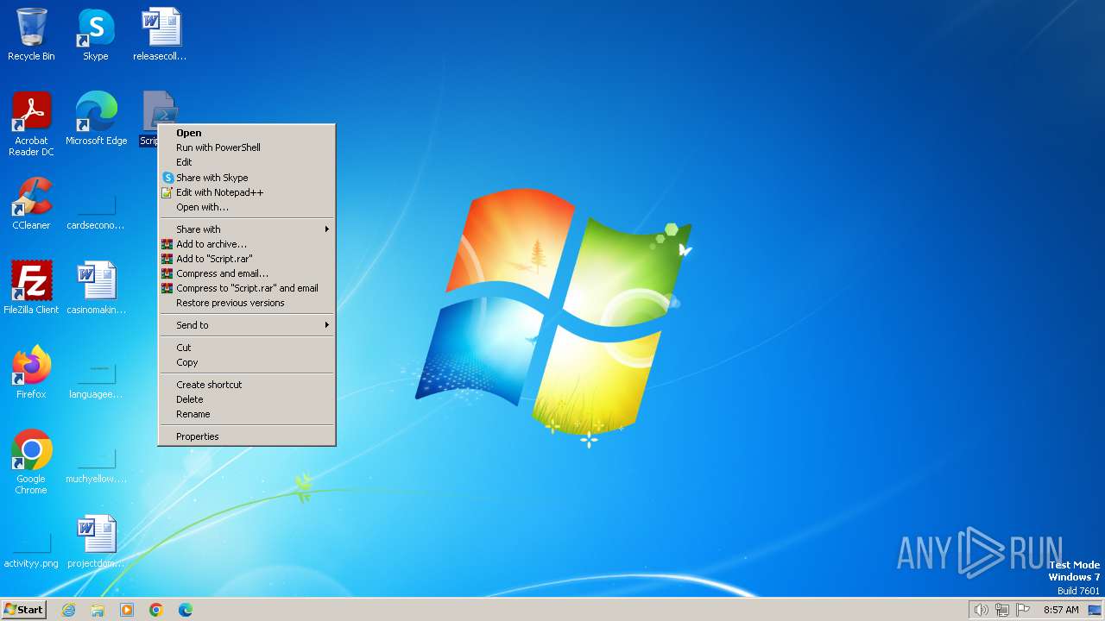This screenshot has height=621, width=1105.
Task: Open the Recycle Bin desktop icon
Action: pos(31,34)
